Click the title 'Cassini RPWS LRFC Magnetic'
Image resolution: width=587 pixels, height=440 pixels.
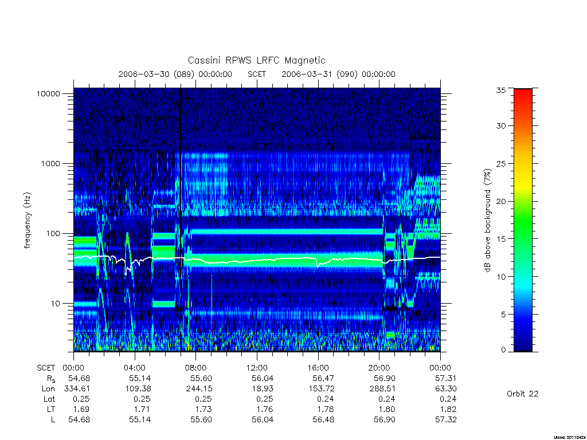pyautogui.click(x=256, y=60)
